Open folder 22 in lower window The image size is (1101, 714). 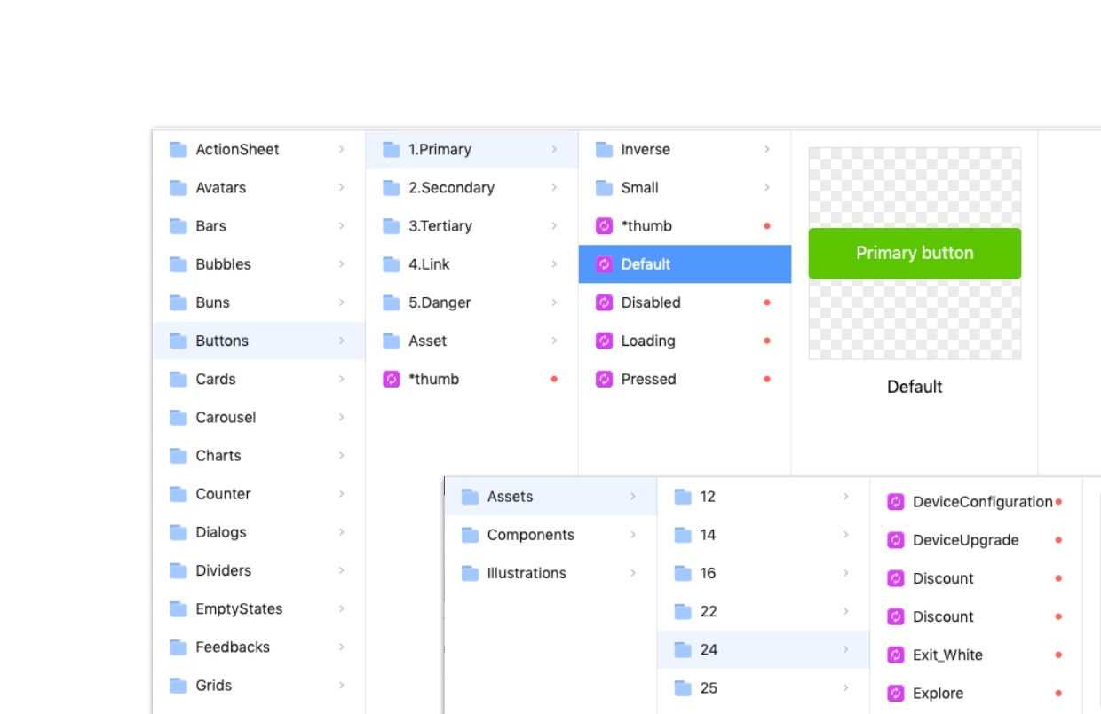(x=763, y=611)
